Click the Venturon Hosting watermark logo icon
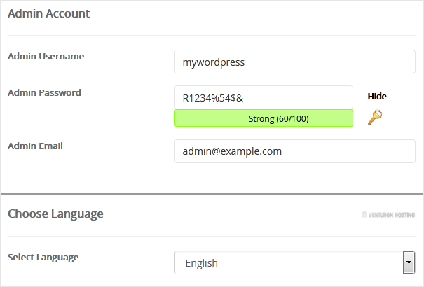 (364, 215)
